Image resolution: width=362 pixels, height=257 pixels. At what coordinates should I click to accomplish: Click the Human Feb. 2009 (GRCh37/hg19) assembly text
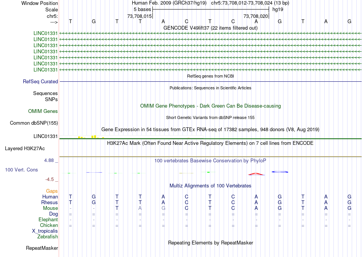[169, 3]
